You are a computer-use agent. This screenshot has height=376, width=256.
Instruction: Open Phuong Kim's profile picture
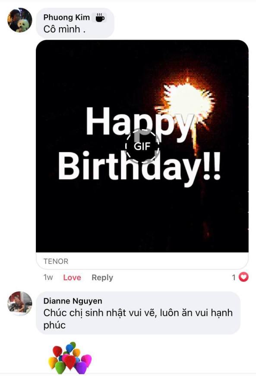coord(20,20)
